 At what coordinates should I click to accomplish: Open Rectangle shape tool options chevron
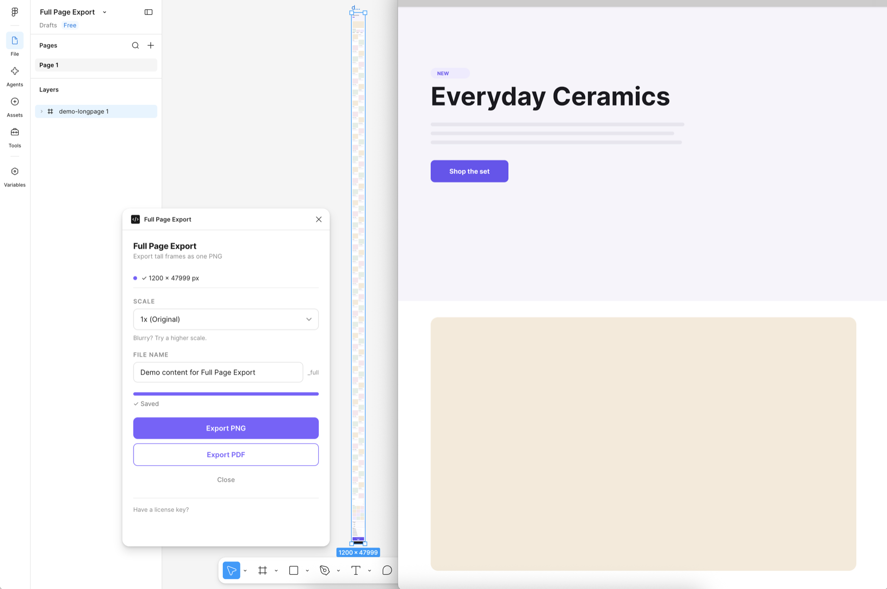tap(307, 571)
